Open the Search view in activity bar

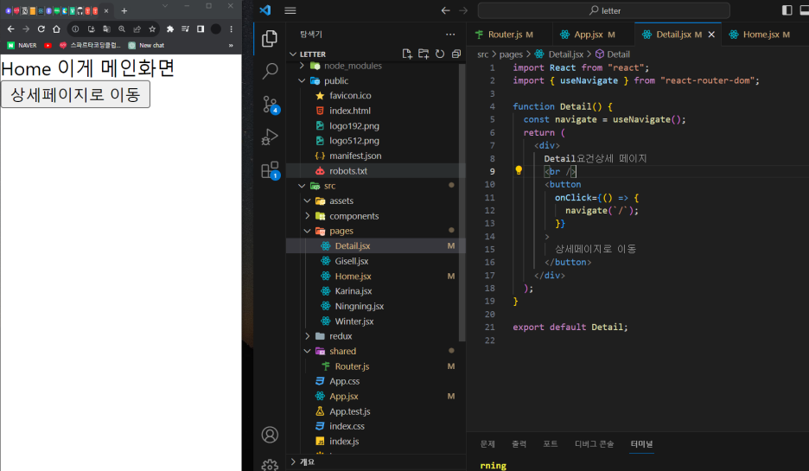pos(270,71)
